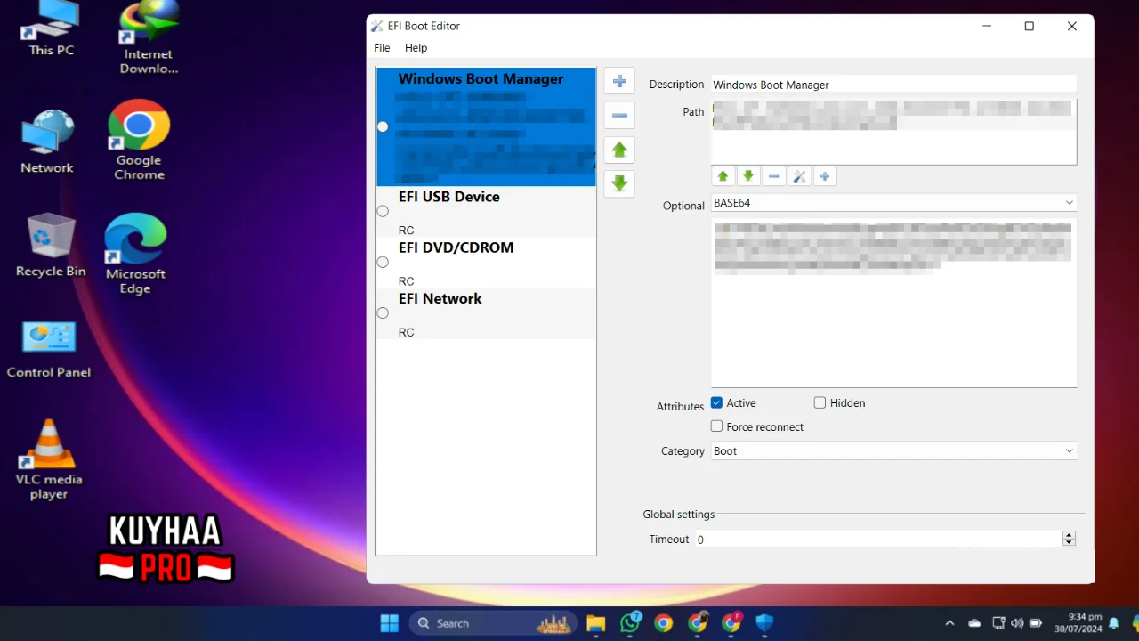
Task: Open the Optional format dropdown showing BASE64
Action: click(x=894, y=203)
